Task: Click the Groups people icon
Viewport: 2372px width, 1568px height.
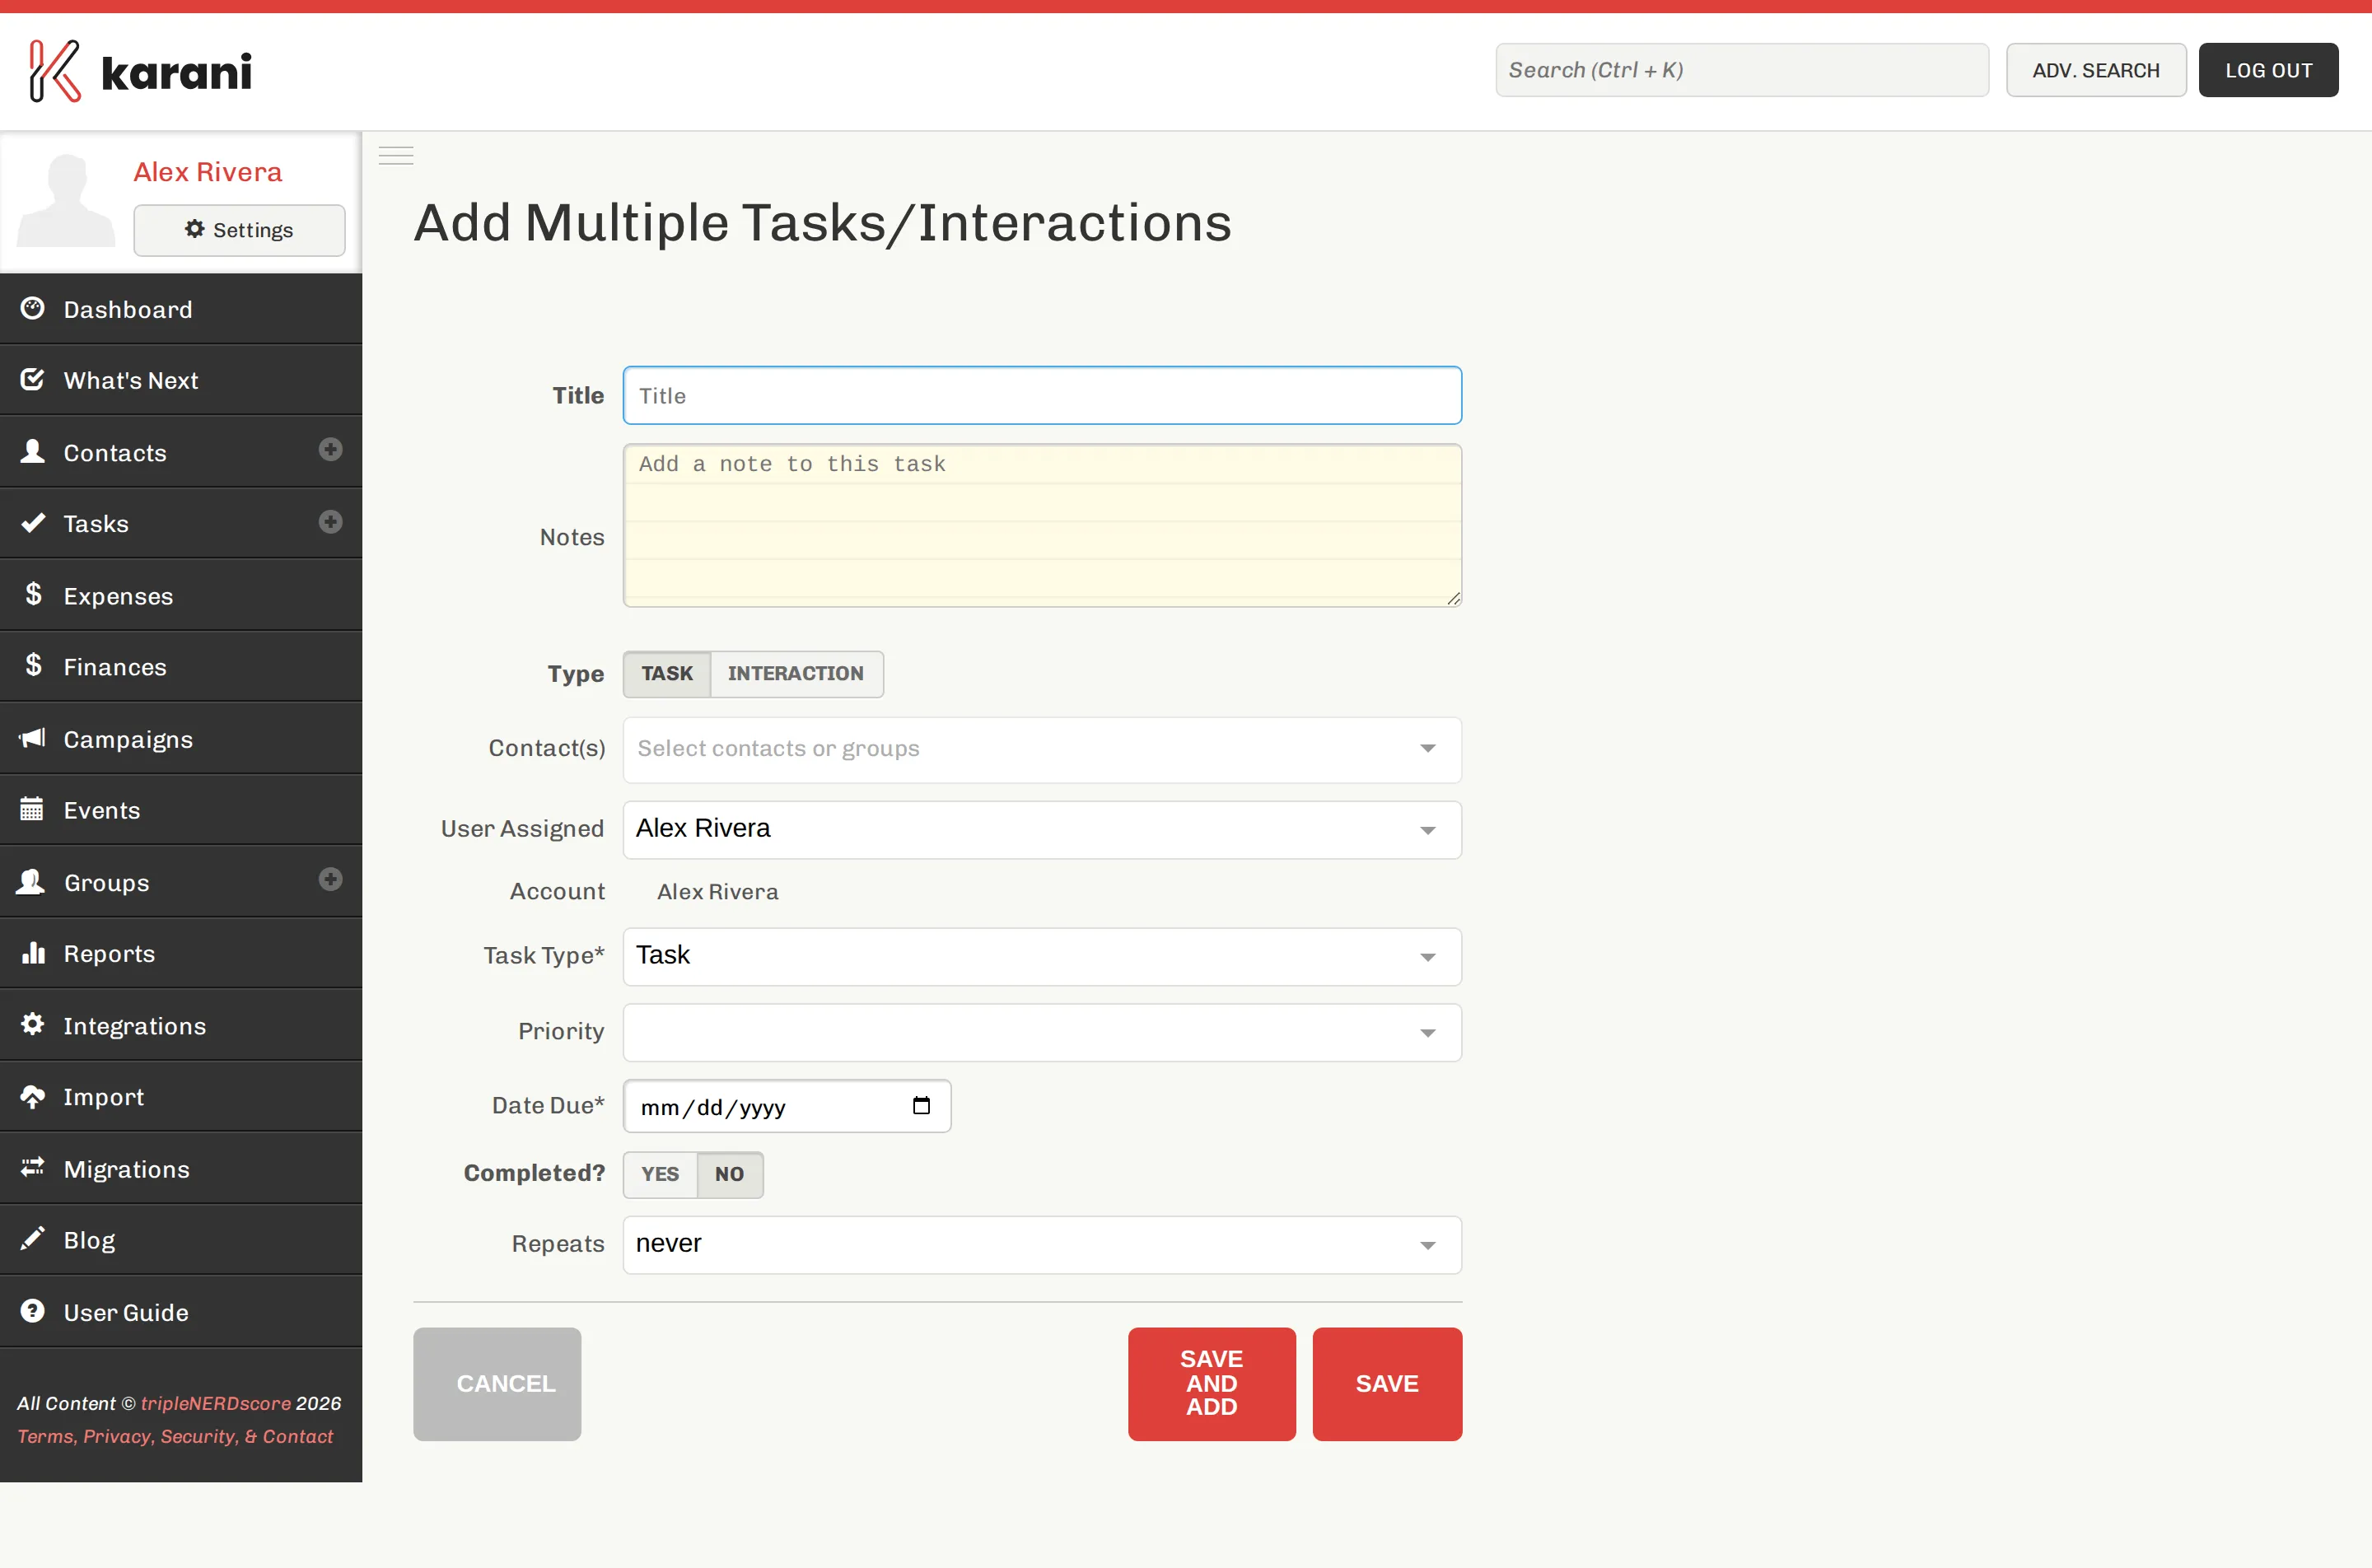Action: click(x=32, y=881)
